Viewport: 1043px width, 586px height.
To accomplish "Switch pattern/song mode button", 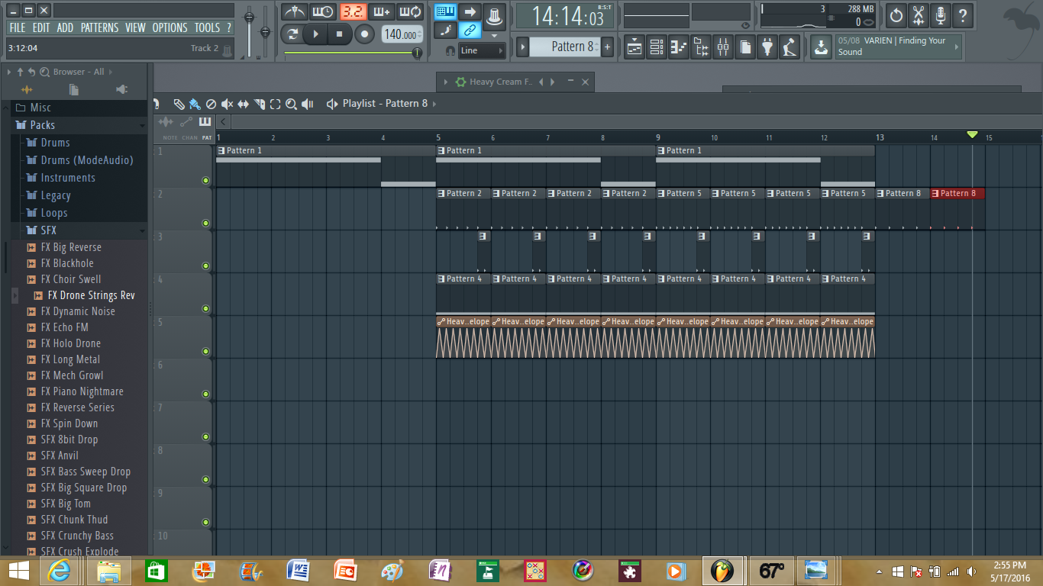I will point(292,34).
